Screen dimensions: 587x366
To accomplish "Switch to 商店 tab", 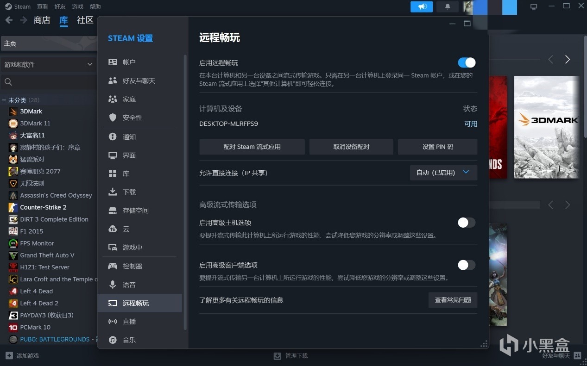I will click(42, 20).
